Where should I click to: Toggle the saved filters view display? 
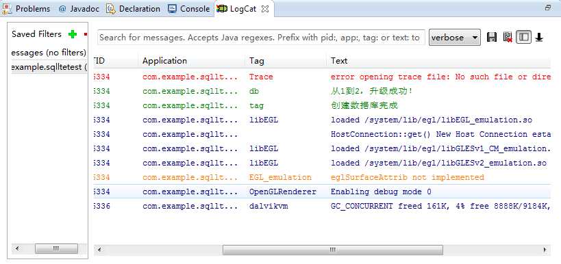pyautogui.click(x=524, y=37)
